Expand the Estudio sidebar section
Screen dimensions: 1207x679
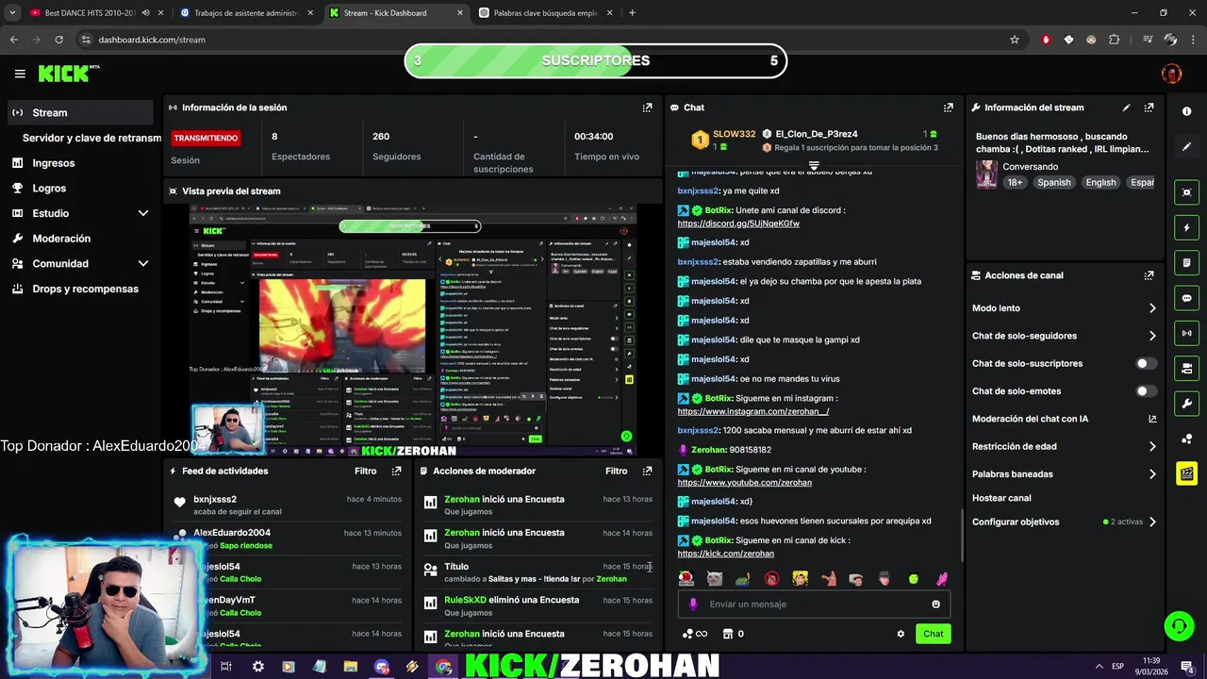point(143,213)
